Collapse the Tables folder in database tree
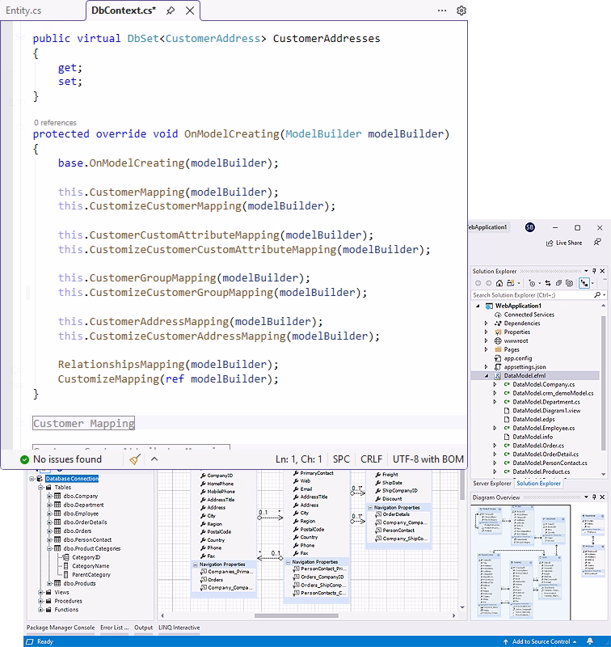 (40, 488)
